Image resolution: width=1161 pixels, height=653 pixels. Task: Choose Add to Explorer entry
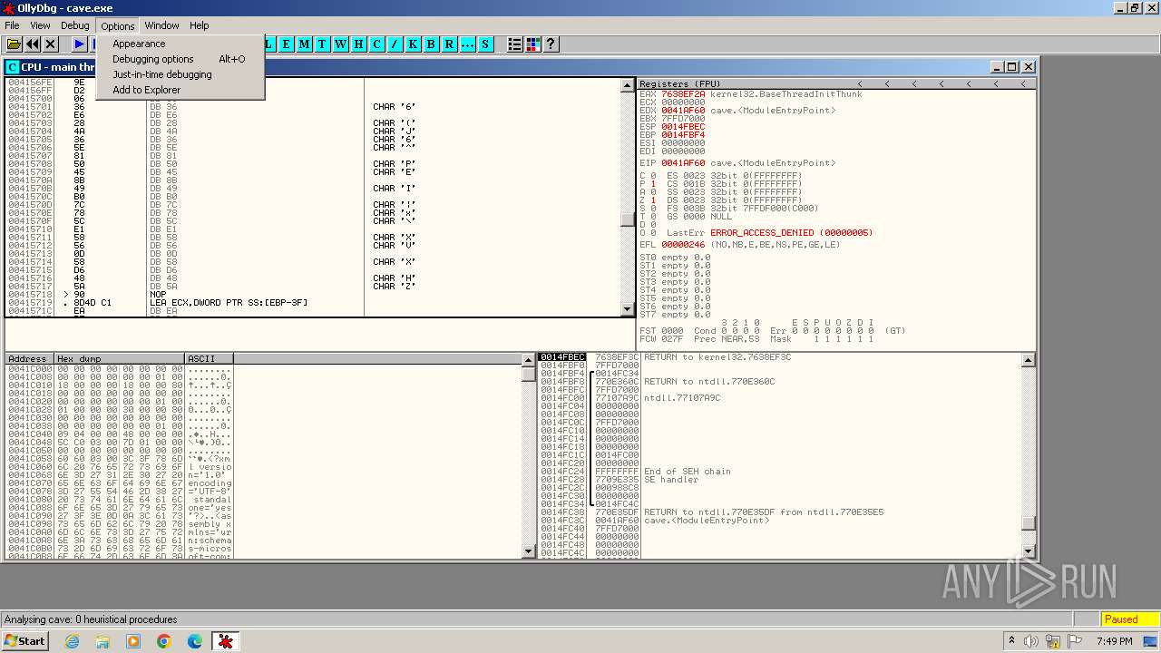pos(180,90)
